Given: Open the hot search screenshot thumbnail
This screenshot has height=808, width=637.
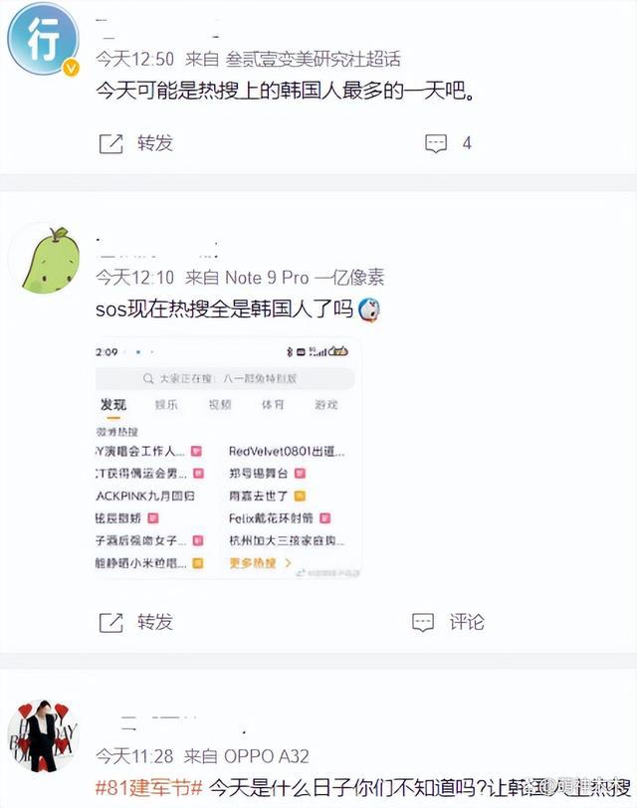Looking at the screenshot, I should (x=228, y=458).
